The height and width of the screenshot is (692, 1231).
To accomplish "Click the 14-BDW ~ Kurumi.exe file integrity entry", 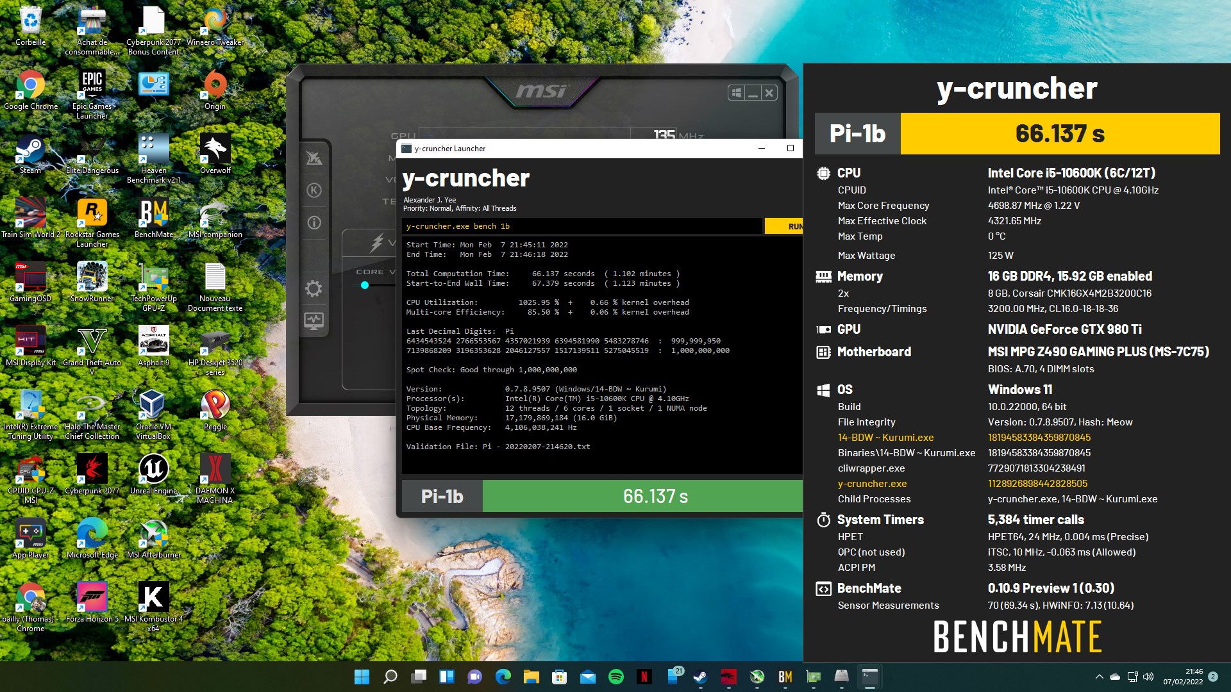I will [x=885, y=437].
